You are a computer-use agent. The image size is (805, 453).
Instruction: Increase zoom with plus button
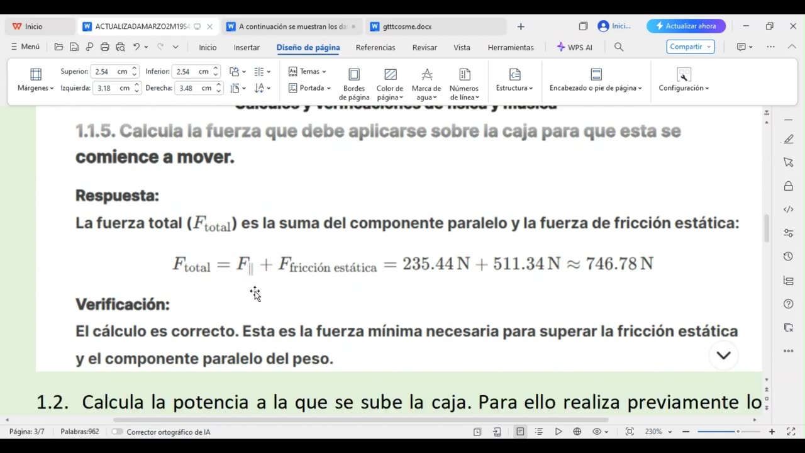pyautogui.click(x=772, y=432)
